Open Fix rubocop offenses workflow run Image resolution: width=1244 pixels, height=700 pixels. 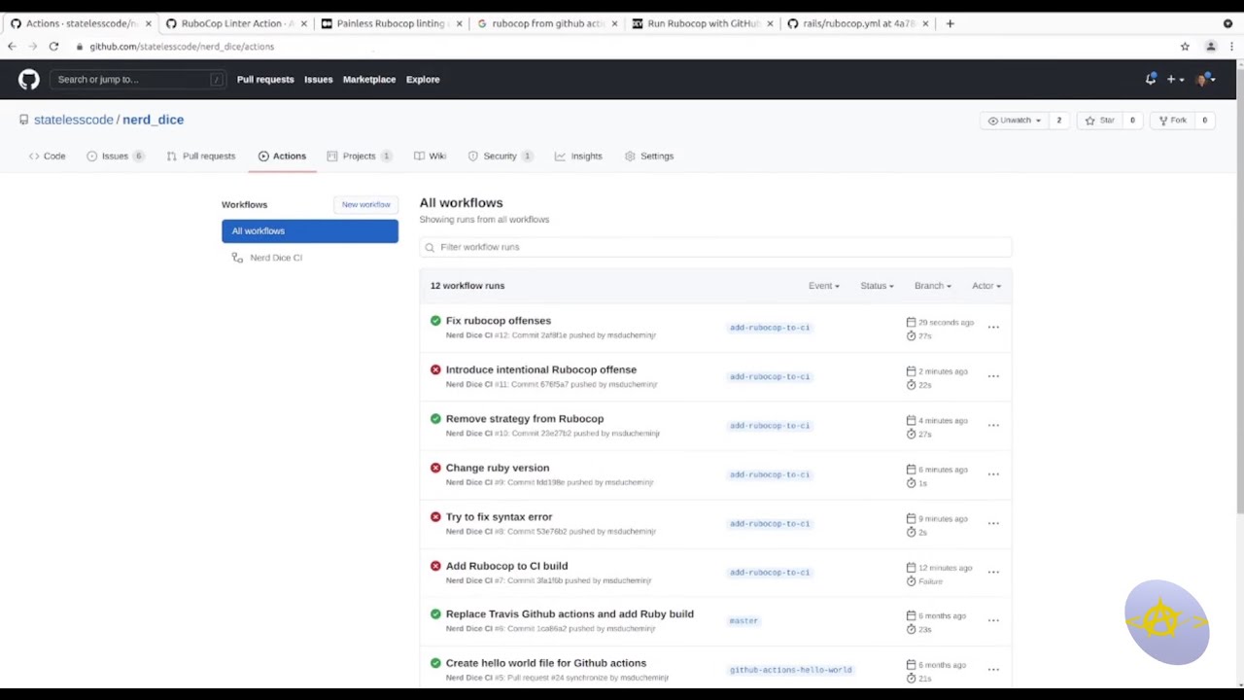pyautogui.click(x=498, y=321)
